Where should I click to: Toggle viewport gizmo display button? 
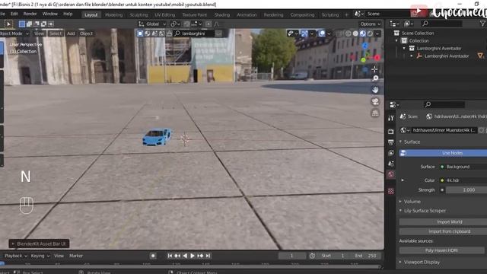coord(304,33)
